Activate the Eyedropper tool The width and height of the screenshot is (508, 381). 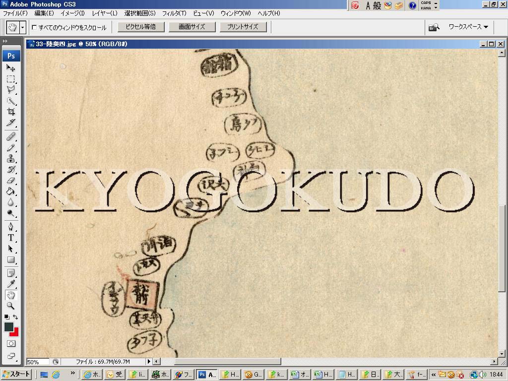point(10,284)
